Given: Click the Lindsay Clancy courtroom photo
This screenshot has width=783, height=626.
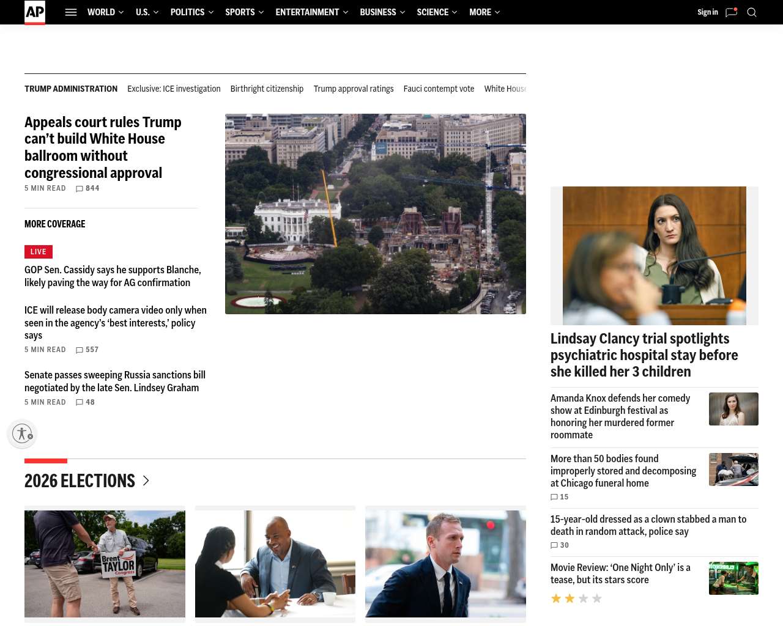Looking at the screenshot, I should (655, 256).
